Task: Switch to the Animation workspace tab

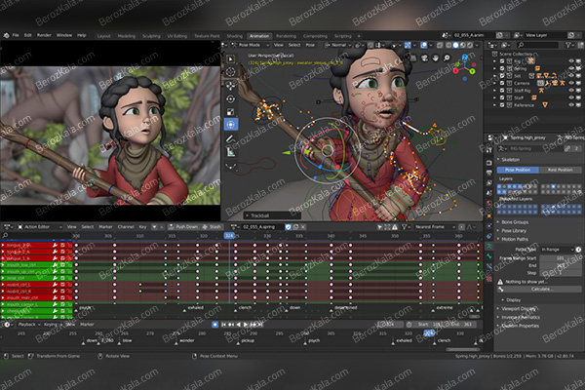Action: 259,36
